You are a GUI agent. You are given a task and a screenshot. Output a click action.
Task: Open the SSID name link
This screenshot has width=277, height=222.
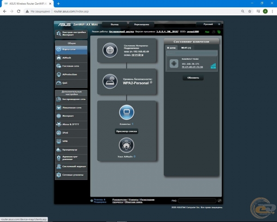pos(193,32)
